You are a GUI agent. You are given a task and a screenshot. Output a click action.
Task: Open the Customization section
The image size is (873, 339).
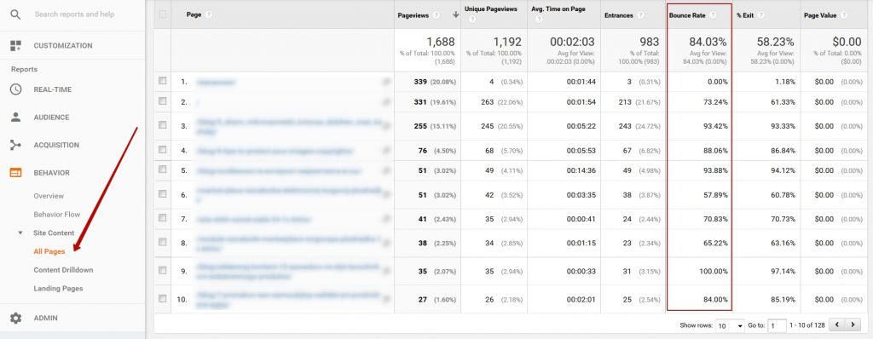coord(63,46)
